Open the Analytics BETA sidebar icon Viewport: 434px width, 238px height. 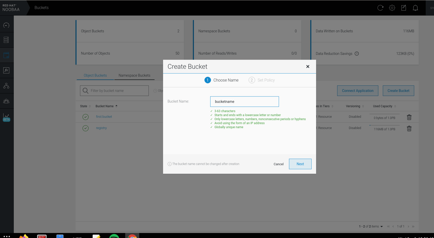pyautogui.click(x=6, y=117)
